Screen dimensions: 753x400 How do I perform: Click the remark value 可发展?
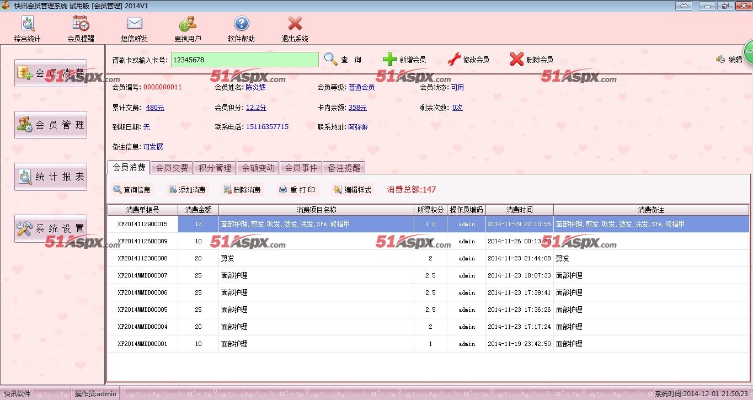[x=153, y=147]
